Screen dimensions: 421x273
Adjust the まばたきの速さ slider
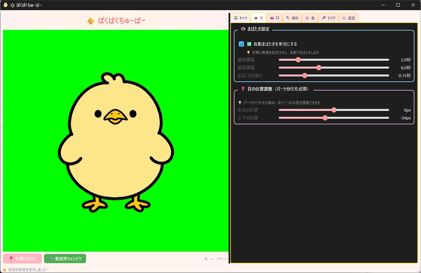tap(334, 76)
